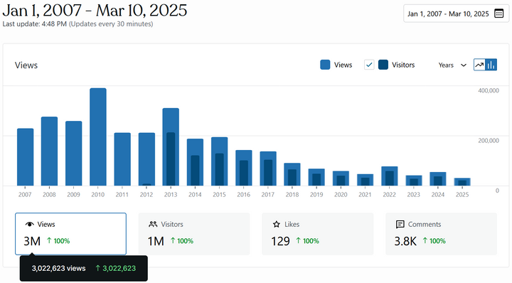Image resolution: width=512 pixels, height=283 pixels.
Task: Click the Years dropdown chevron
Action: (464, 65)
